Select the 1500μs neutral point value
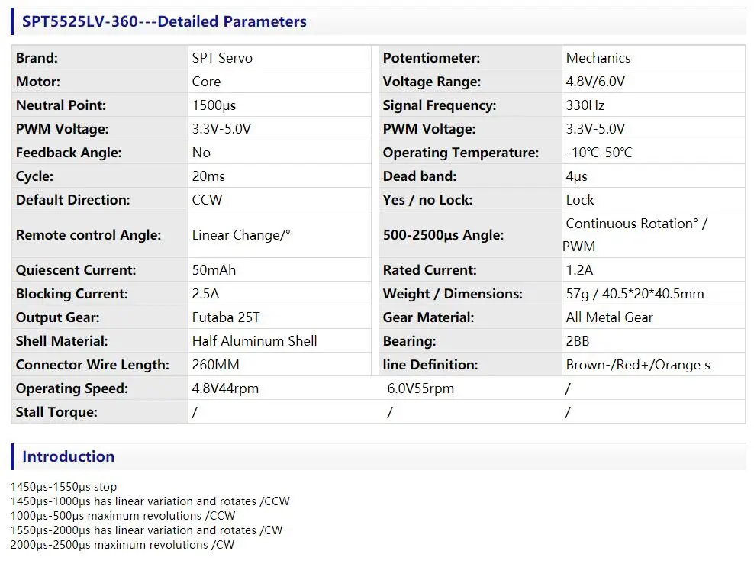Viewport: 754px width, 564px height. (214, 105)
